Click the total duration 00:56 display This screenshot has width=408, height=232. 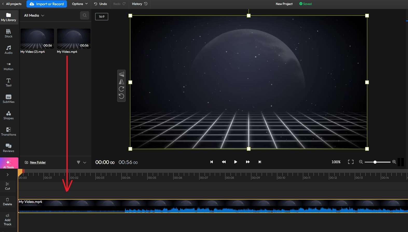[128, 162]
